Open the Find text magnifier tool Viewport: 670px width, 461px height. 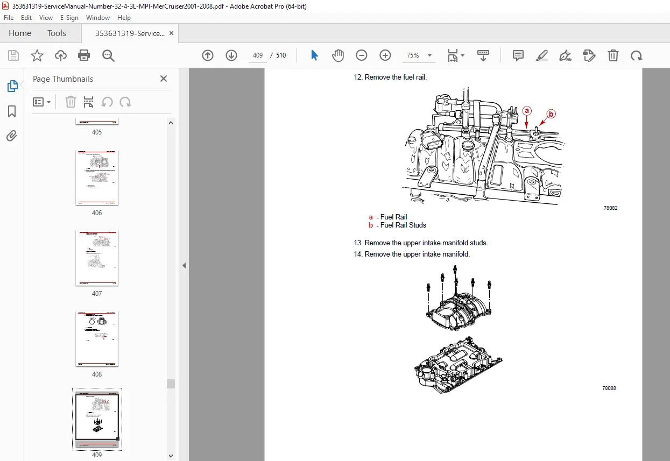108,55
